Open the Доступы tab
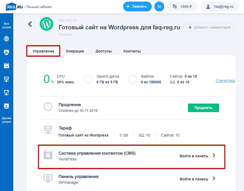The width and height of the screenshot is (244, 191). click(104, 51)
